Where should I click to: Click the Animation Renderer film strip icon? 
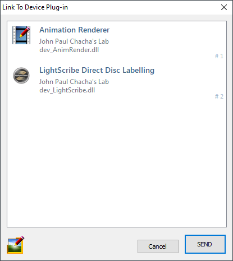click(21, 35)
